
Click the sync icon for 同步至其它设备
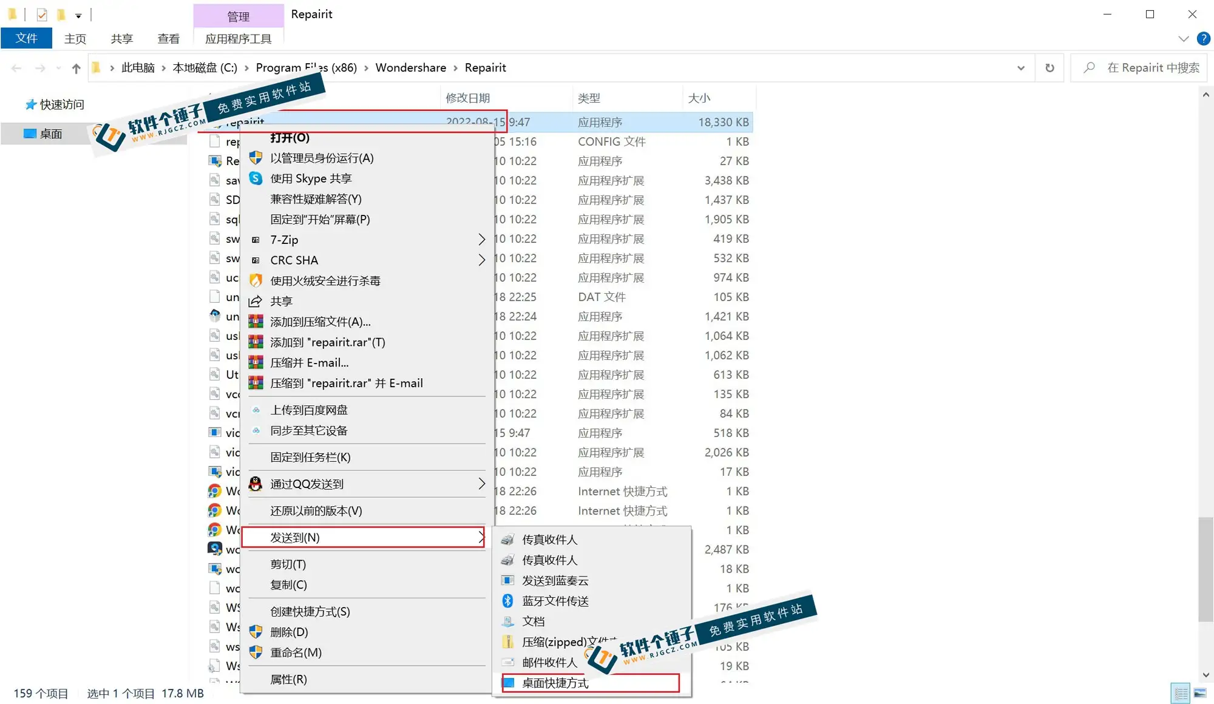pyautogui.click(x=256, y=431)
